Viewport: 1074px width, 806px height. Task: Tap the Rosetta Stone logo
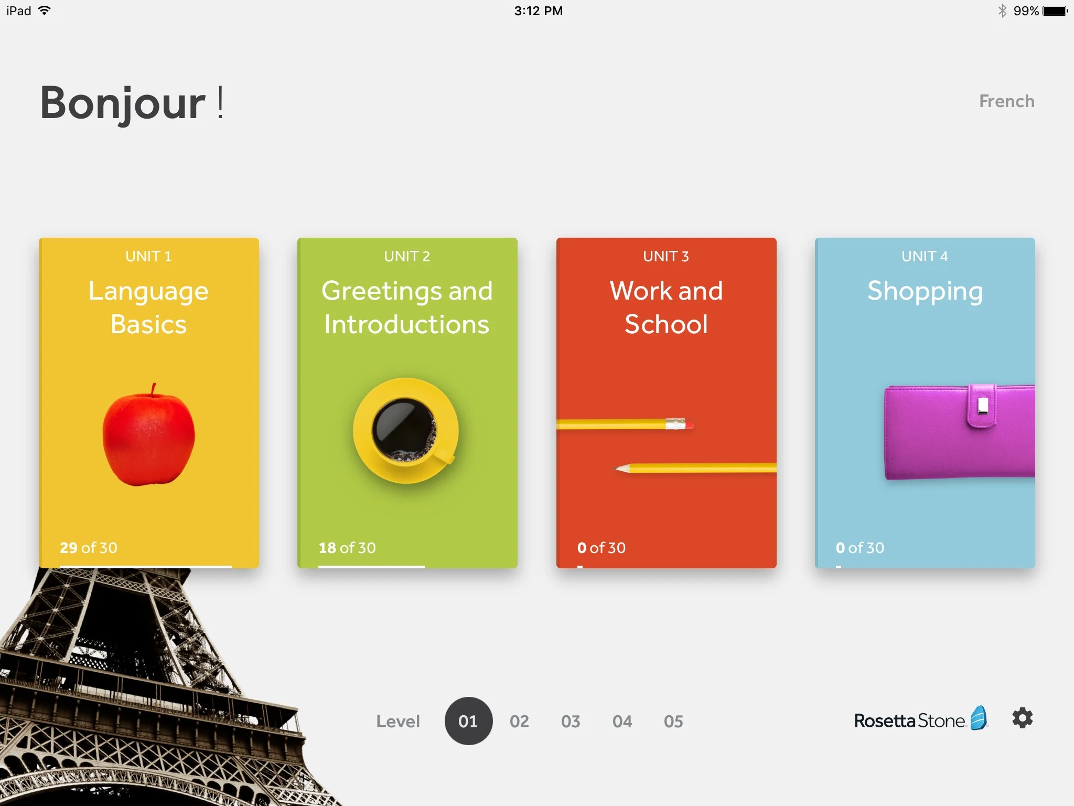tap(921, 719)
